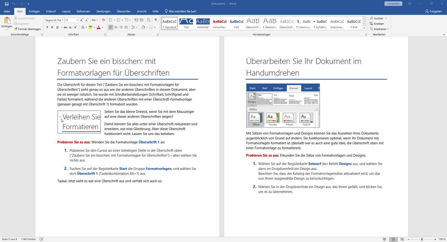Image resolution: width=447 pixels, height=242 pixels.
Task: Click the Anmelden button in title bar
Action: click(x=393, y=3)
